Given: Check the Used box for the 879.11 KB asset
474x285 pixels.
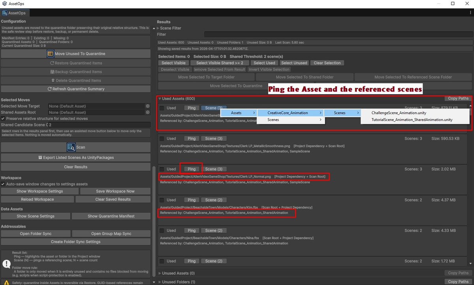Looking at the screenshot, I should pos(162,108).
